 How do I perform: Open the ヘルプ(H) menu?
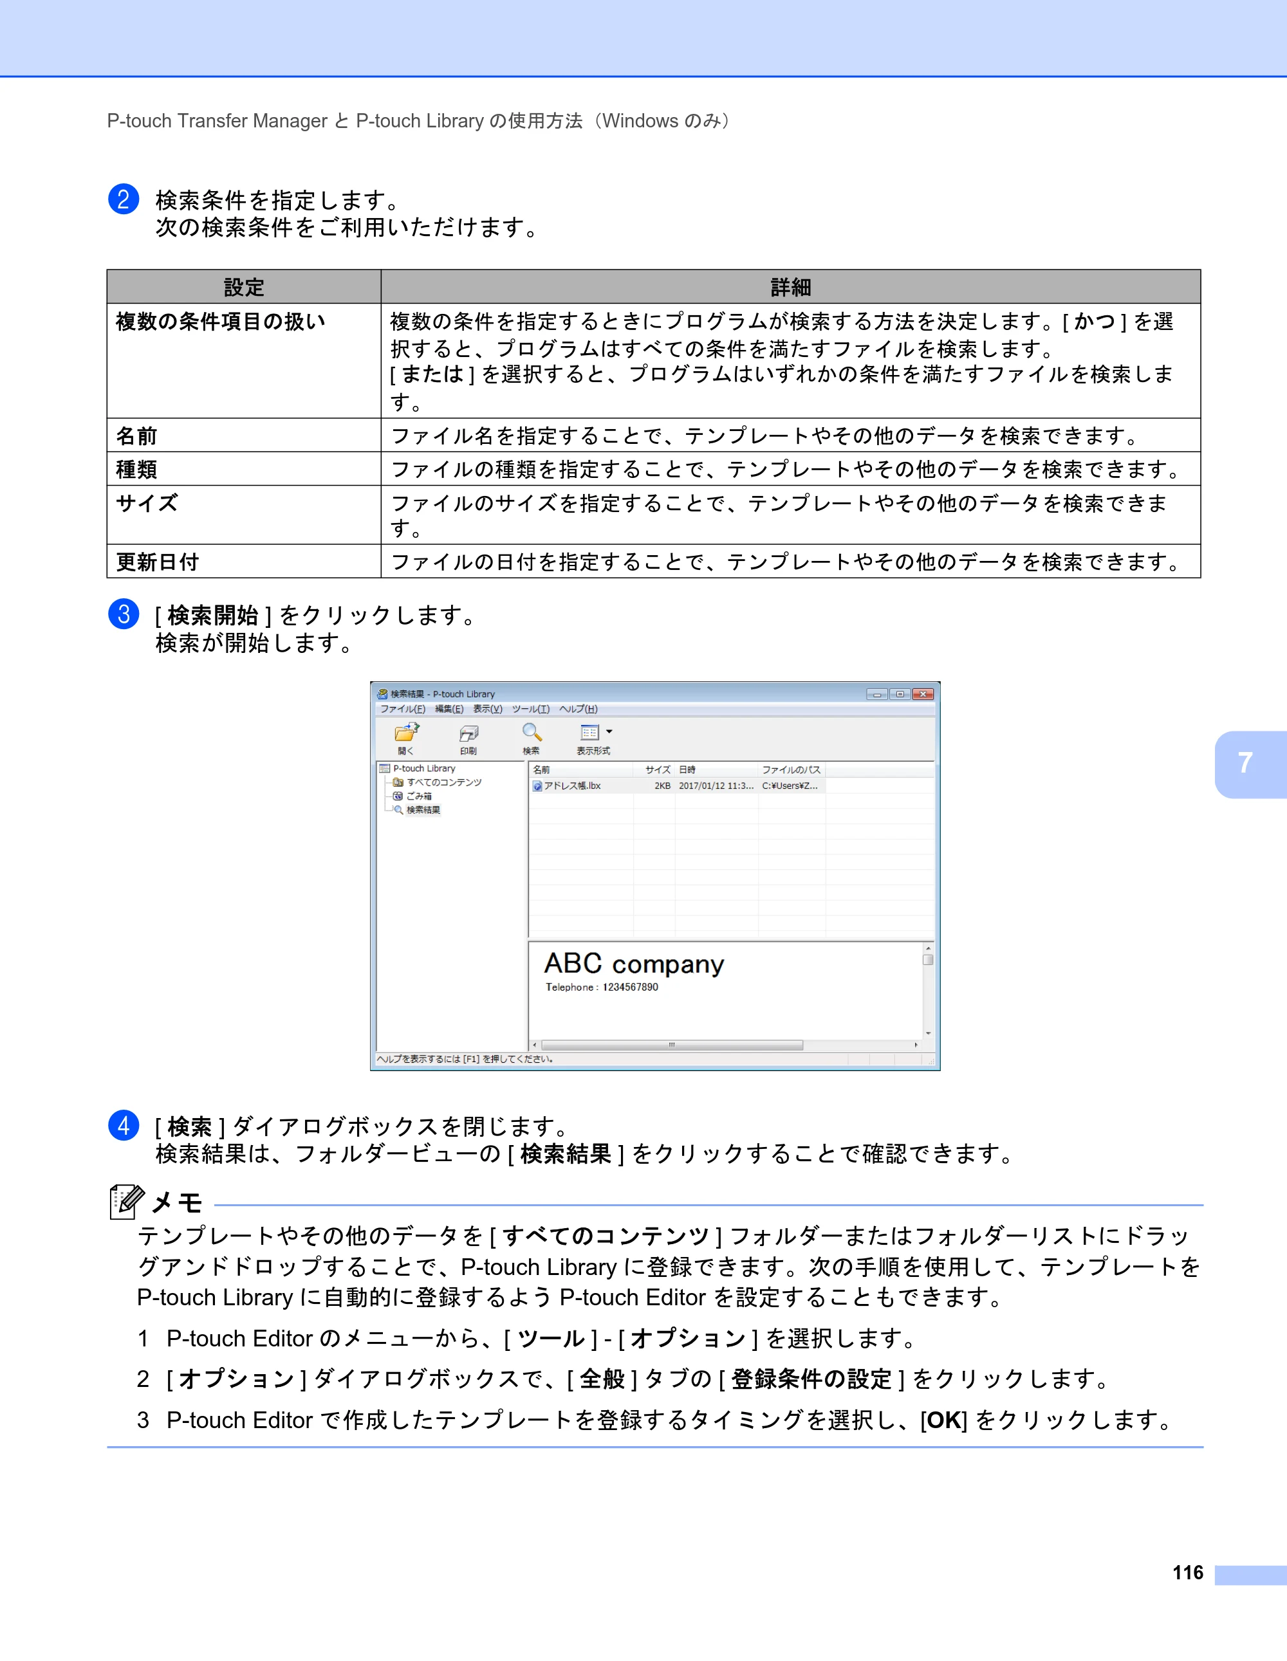(x=578, y=709)
